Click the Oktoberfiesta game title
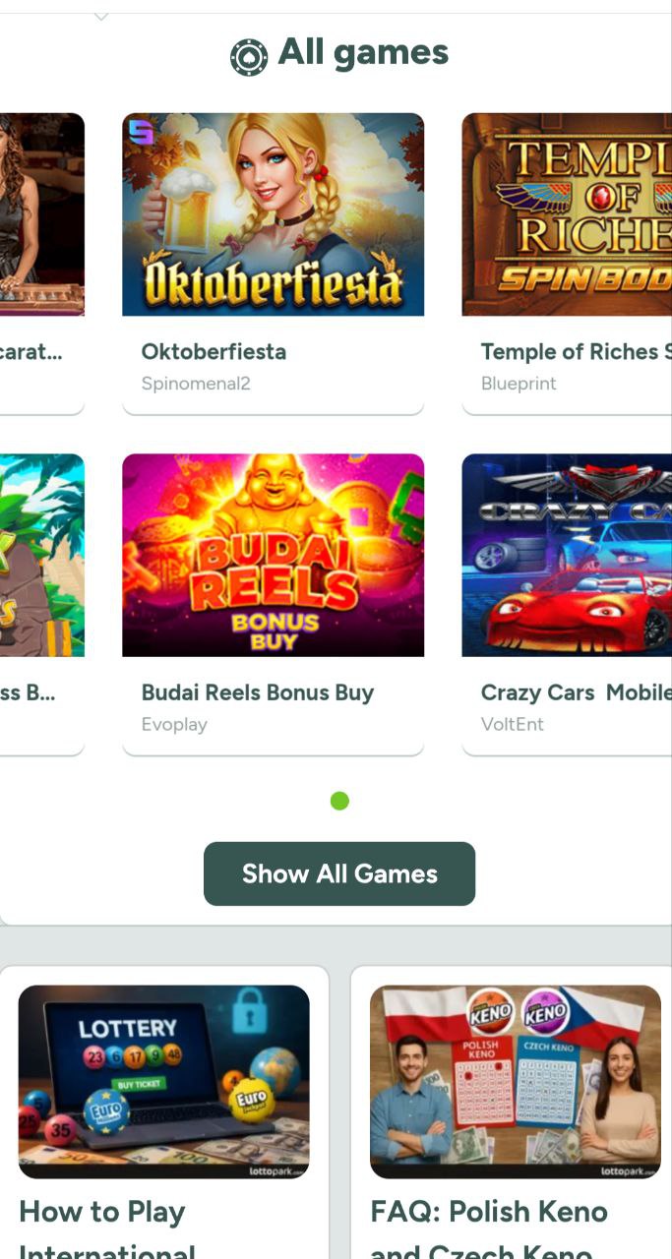Screen dimensions: 672x1259 coord(214,352)
